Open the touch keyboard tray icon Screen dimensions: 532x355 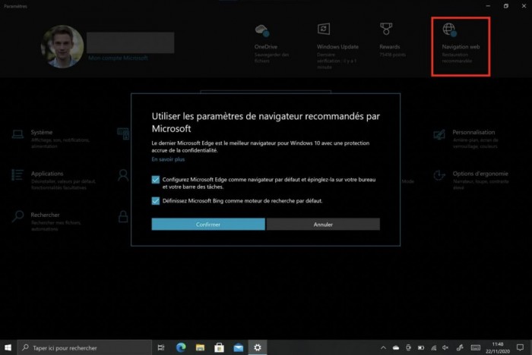476,347
